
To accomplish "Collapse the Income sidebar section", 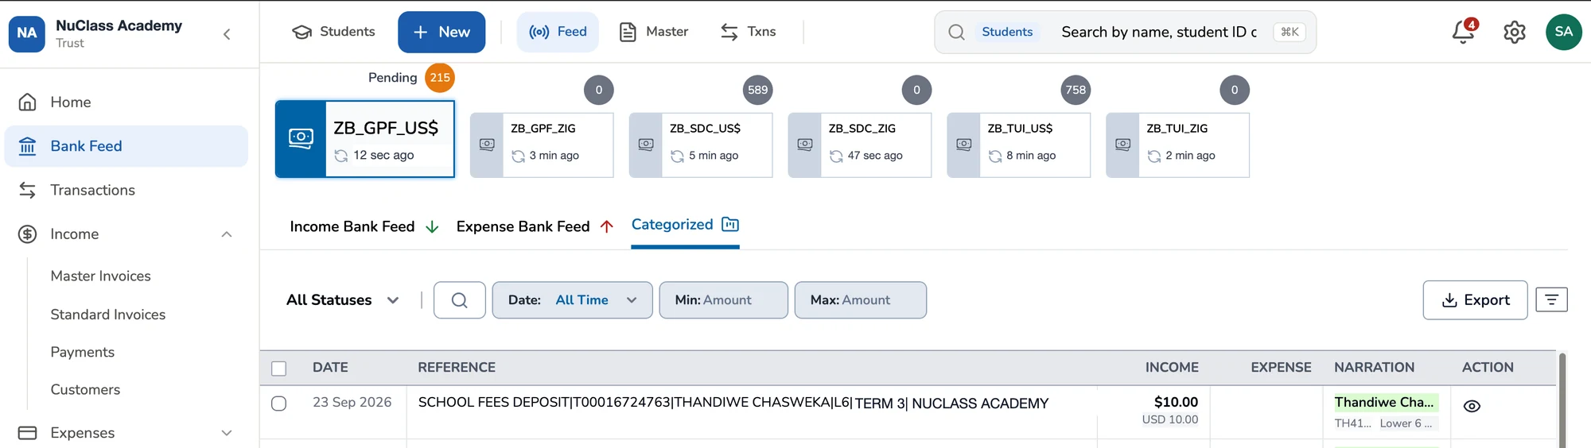I will point(227,234).
